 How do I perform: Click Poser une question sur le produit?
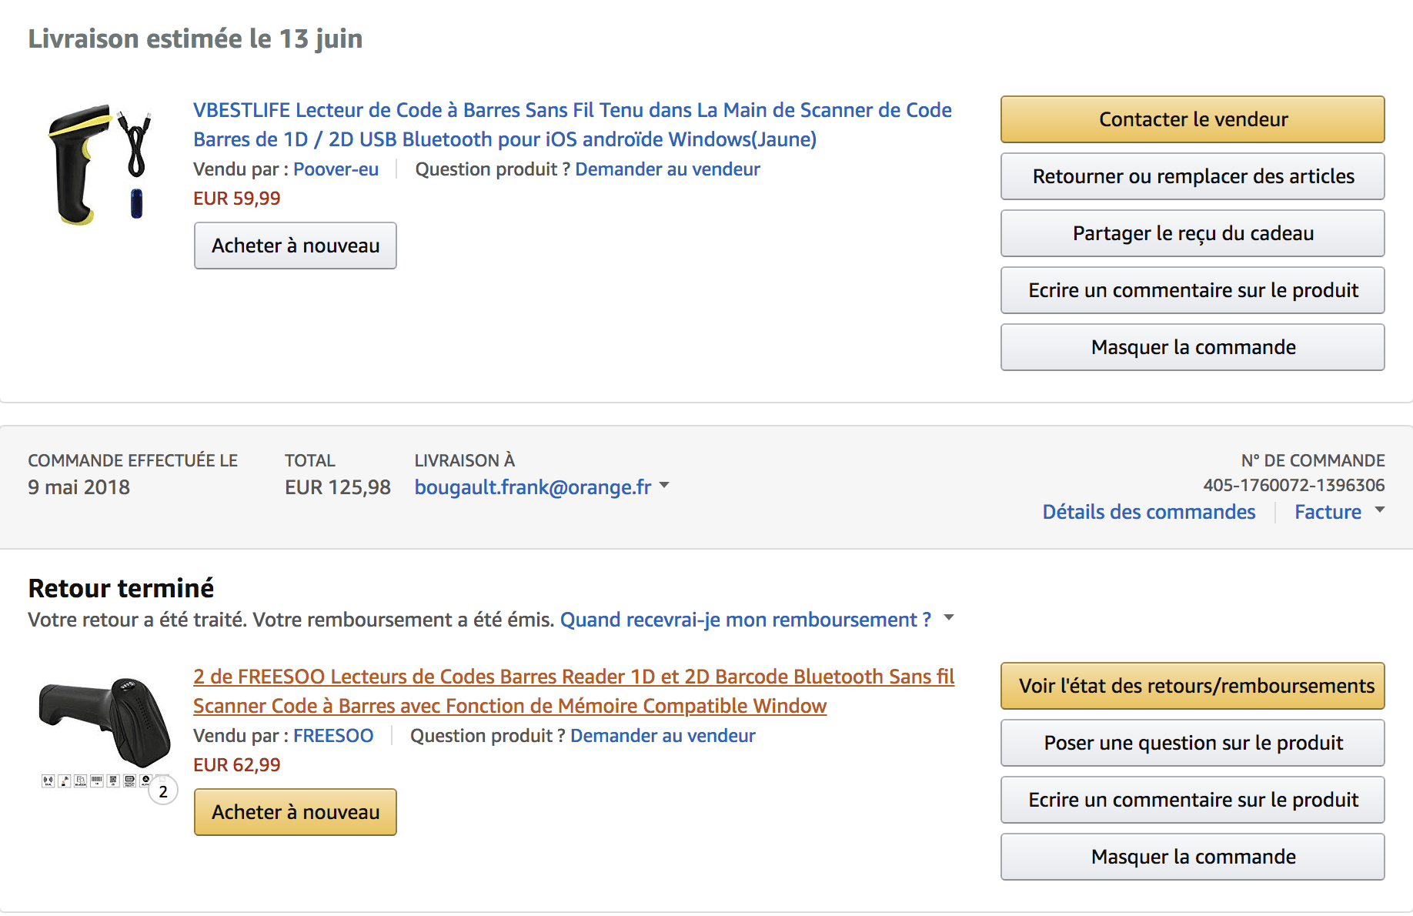pyautogui.click(x=1192, y=743)
